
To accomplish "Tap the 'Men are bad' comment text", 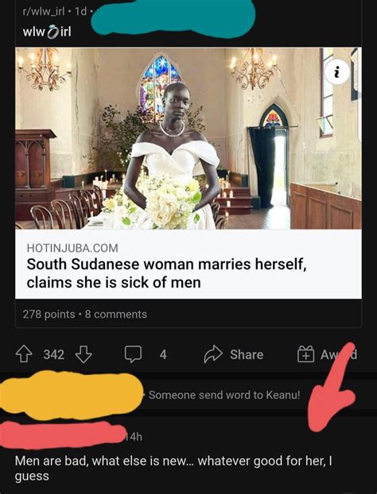I will coord(173,469).
